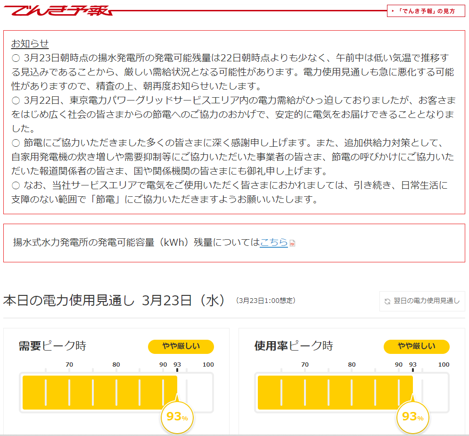Click the 100 scale label on 需要ピーク時 gauge
469x436 pixels.
208,365
